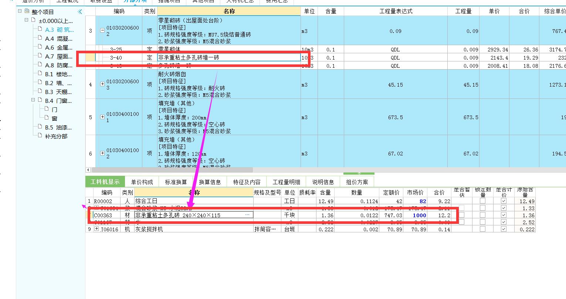Viewport: 566px width, 299px height.
Task: Expand item row 010304001001 填充墙 200mm
Action: (102, 117)
